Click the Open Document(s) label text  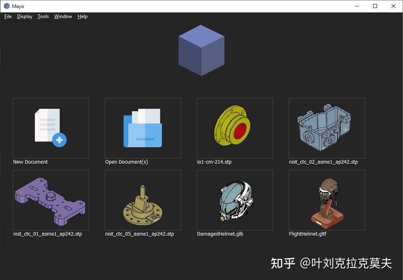pyautogui.click(x=126, y=162)
